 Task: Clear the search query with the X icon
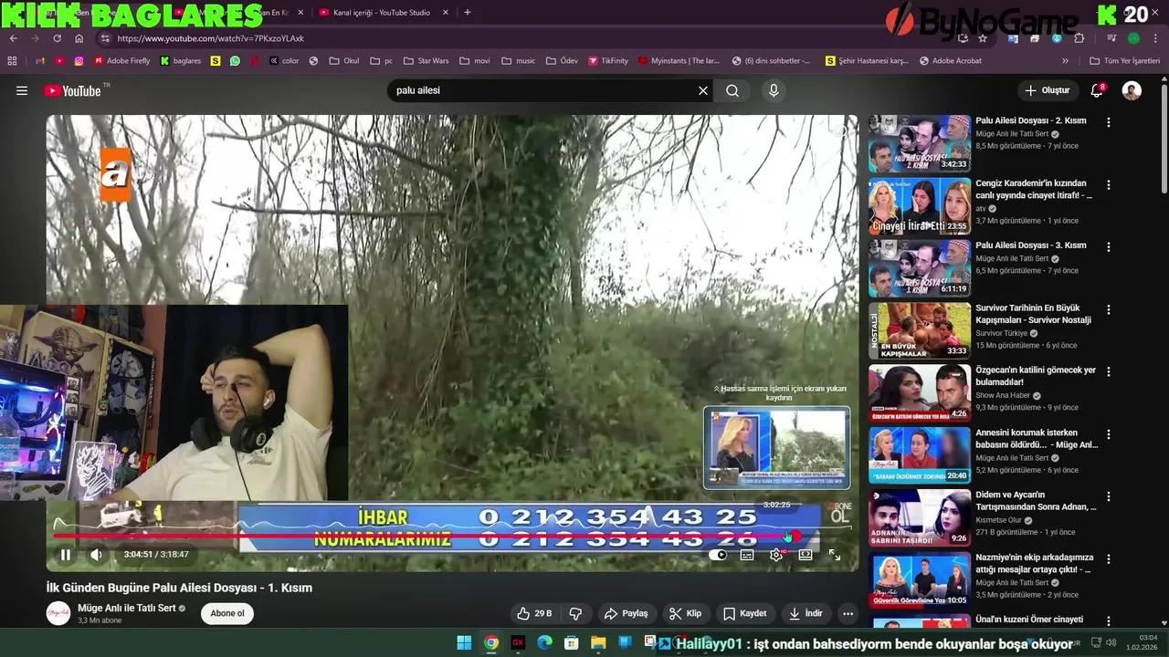coord(702,90)
